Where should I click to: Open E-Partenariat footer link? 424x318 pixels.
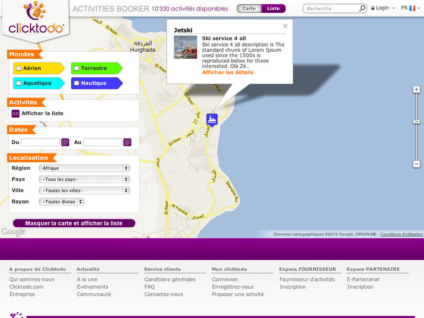(x=363, y=279)
